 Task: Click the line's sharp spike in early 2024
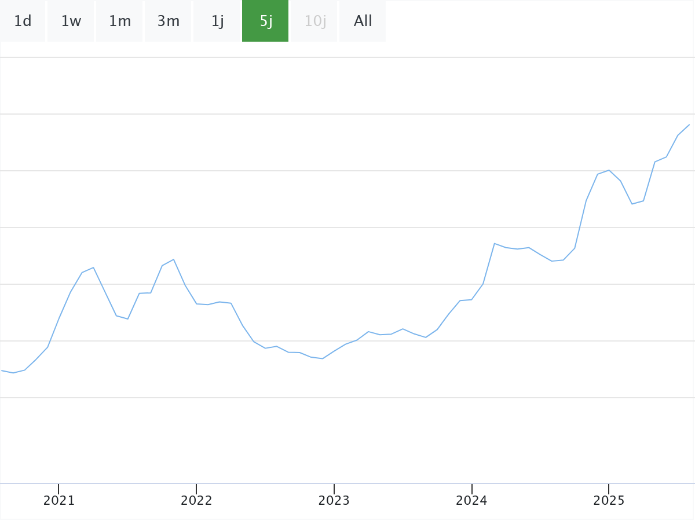click(x=494, y=243)
